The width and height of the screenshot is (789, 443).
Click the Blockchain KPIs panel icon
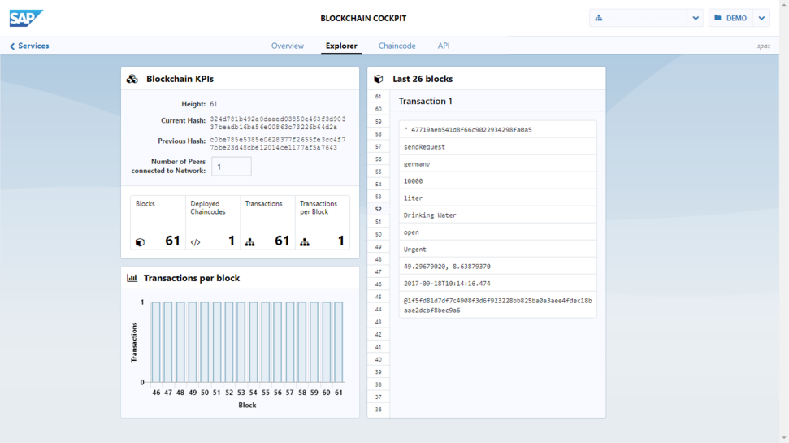pos(132,79)
